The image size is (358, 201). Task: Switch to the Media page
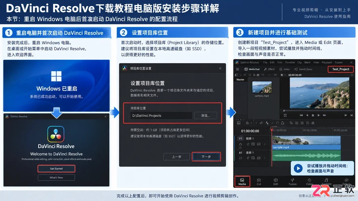[242, 182]
